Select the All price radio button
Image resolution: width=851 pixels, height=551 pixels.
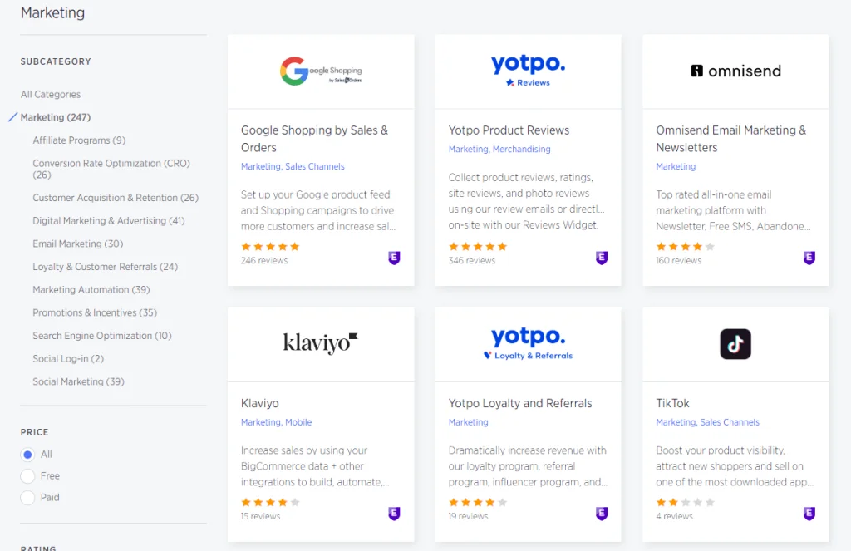27,455
